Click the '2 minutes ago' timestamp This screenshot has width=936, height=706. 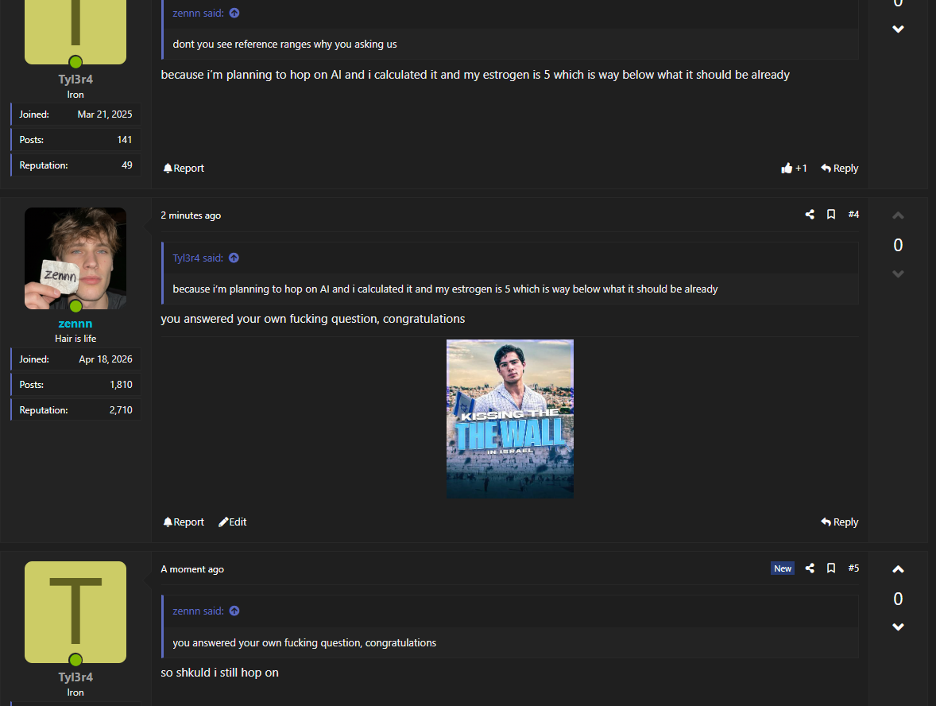191,215
